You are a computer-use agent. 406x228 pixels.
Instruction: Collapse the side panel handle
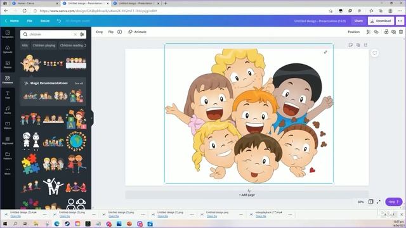[92, 118]
